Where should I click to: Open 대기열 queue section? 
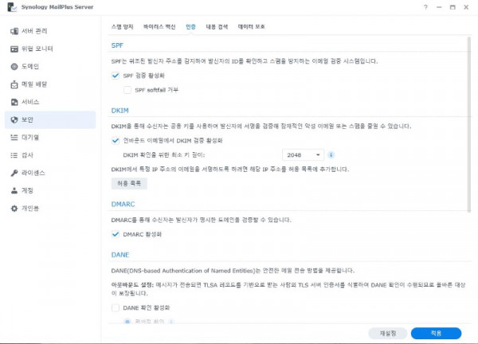31,137
